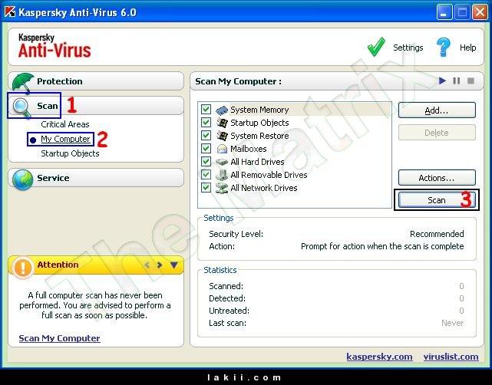Click the green checkmark Settings icon

376,47
